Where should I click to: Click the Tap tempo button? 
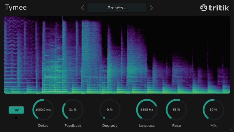[16, 110]
